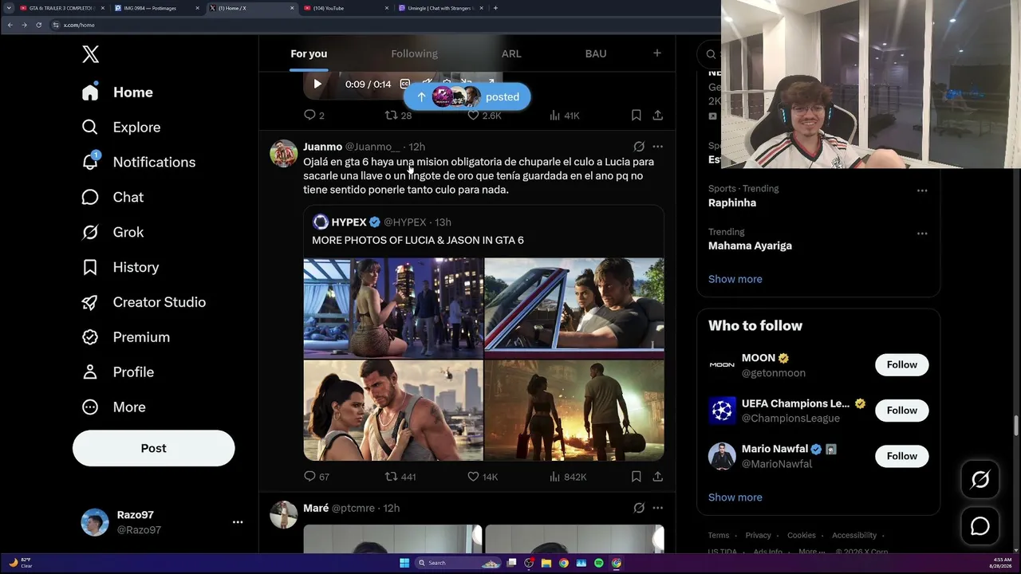Open options for Mahama Ayariga trend
The height and width of the screenshot is (574, 1021).
coord(922,234)
